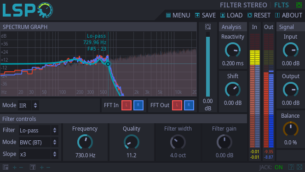The height and width of the screenshot is (172, 305).
Task: Expand the Slope x3 dropdown
Action: (39, 154)
